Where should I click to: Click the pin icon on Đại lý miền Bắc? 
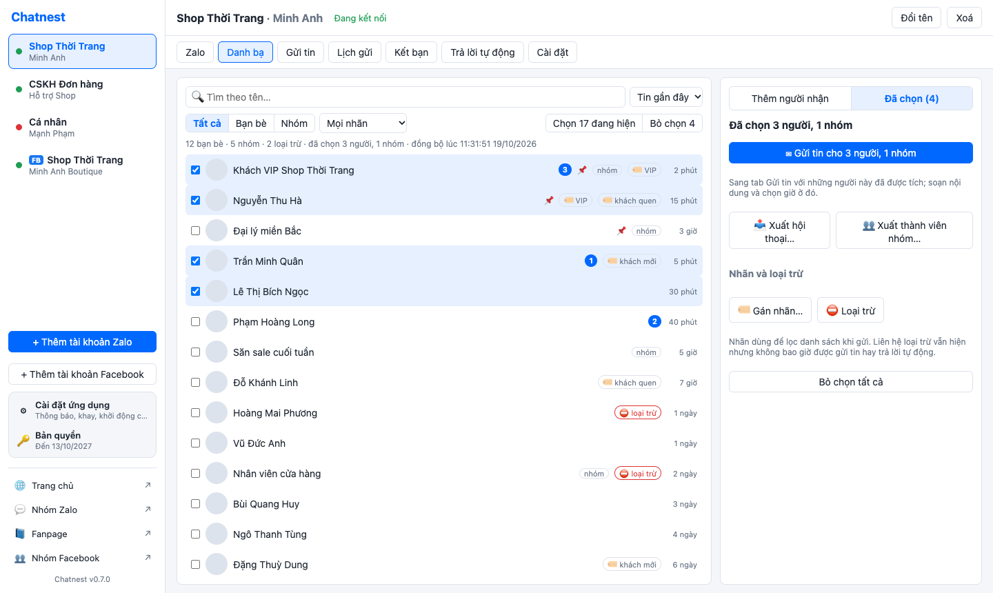[621, 231]
